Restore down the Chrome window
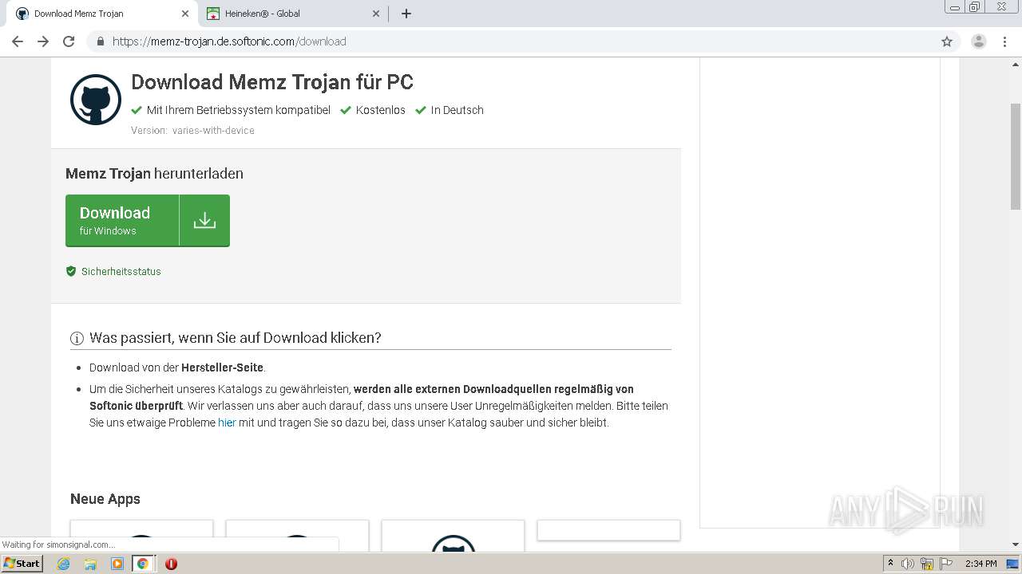 [975, 7]
